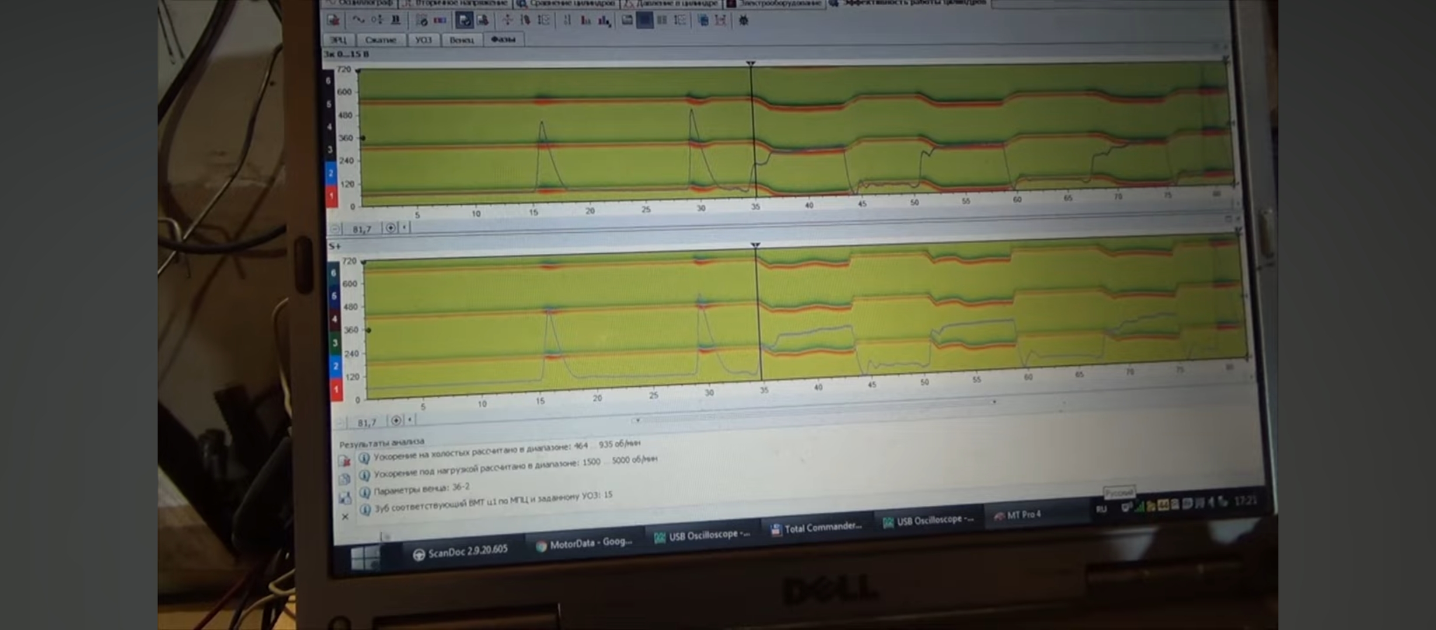Screen dimensions: 1436x630
Task: Switch to the Сжатие tab
Action: (x=380, y=40)
